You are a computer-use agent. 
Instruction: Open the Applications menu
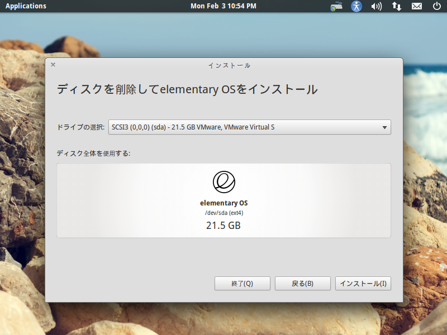pos(26,6)
